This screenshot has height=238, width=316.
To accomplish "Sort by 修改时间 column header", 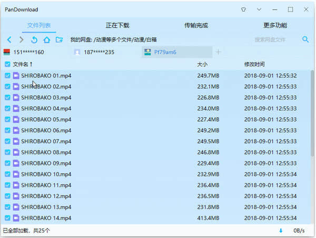I will point(254,64).
